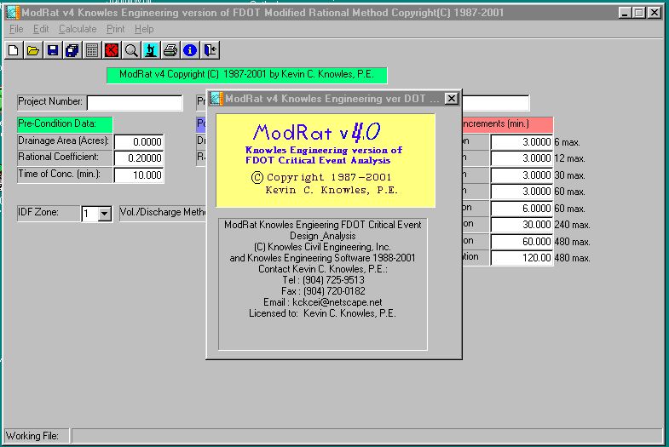The image size is (669, 447).
Task: Click the Time of Conc. value field
Action: point(139,175)
